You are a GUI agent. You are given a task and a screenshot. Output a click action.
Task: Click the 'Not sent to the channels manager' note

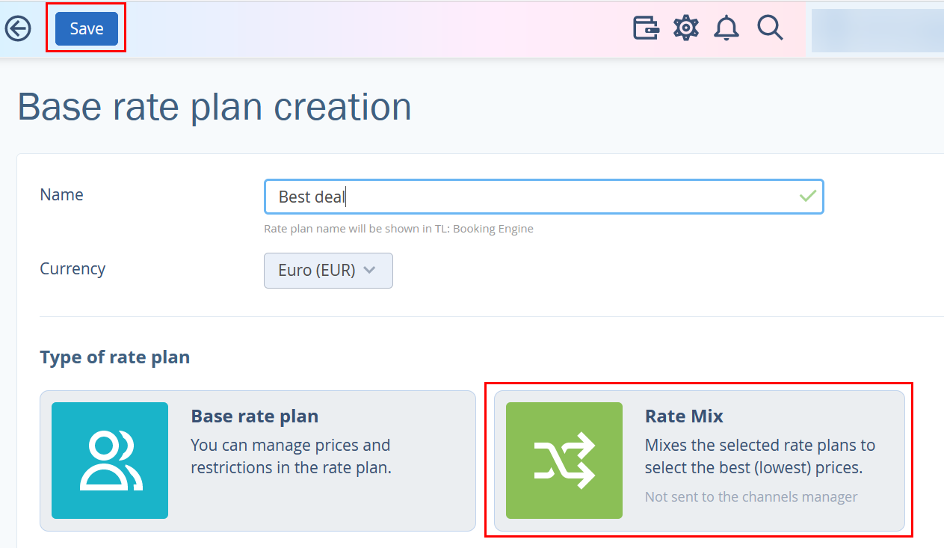click(x=751, y=496)
